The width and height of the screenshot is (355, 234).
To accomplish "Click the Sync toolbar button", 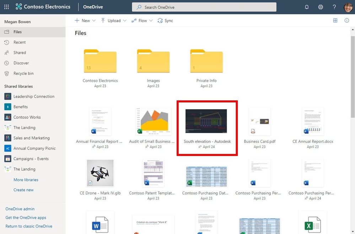I will [x=165, y=21].
